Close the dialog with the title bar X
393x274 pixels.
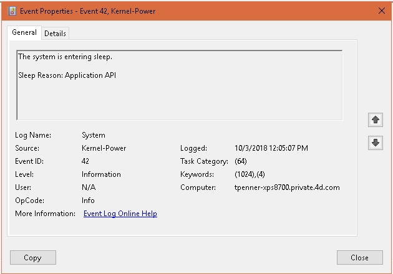pos(381,11)
